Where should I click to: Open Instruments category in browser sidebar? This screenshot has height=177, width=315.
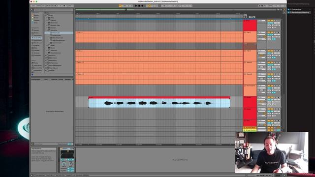click(x=36, y=35)
